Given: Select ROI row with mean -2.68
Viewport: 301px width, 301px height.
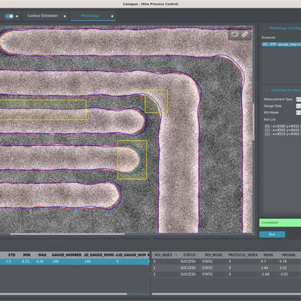Looking at the screenshot, I should [227, 274].
